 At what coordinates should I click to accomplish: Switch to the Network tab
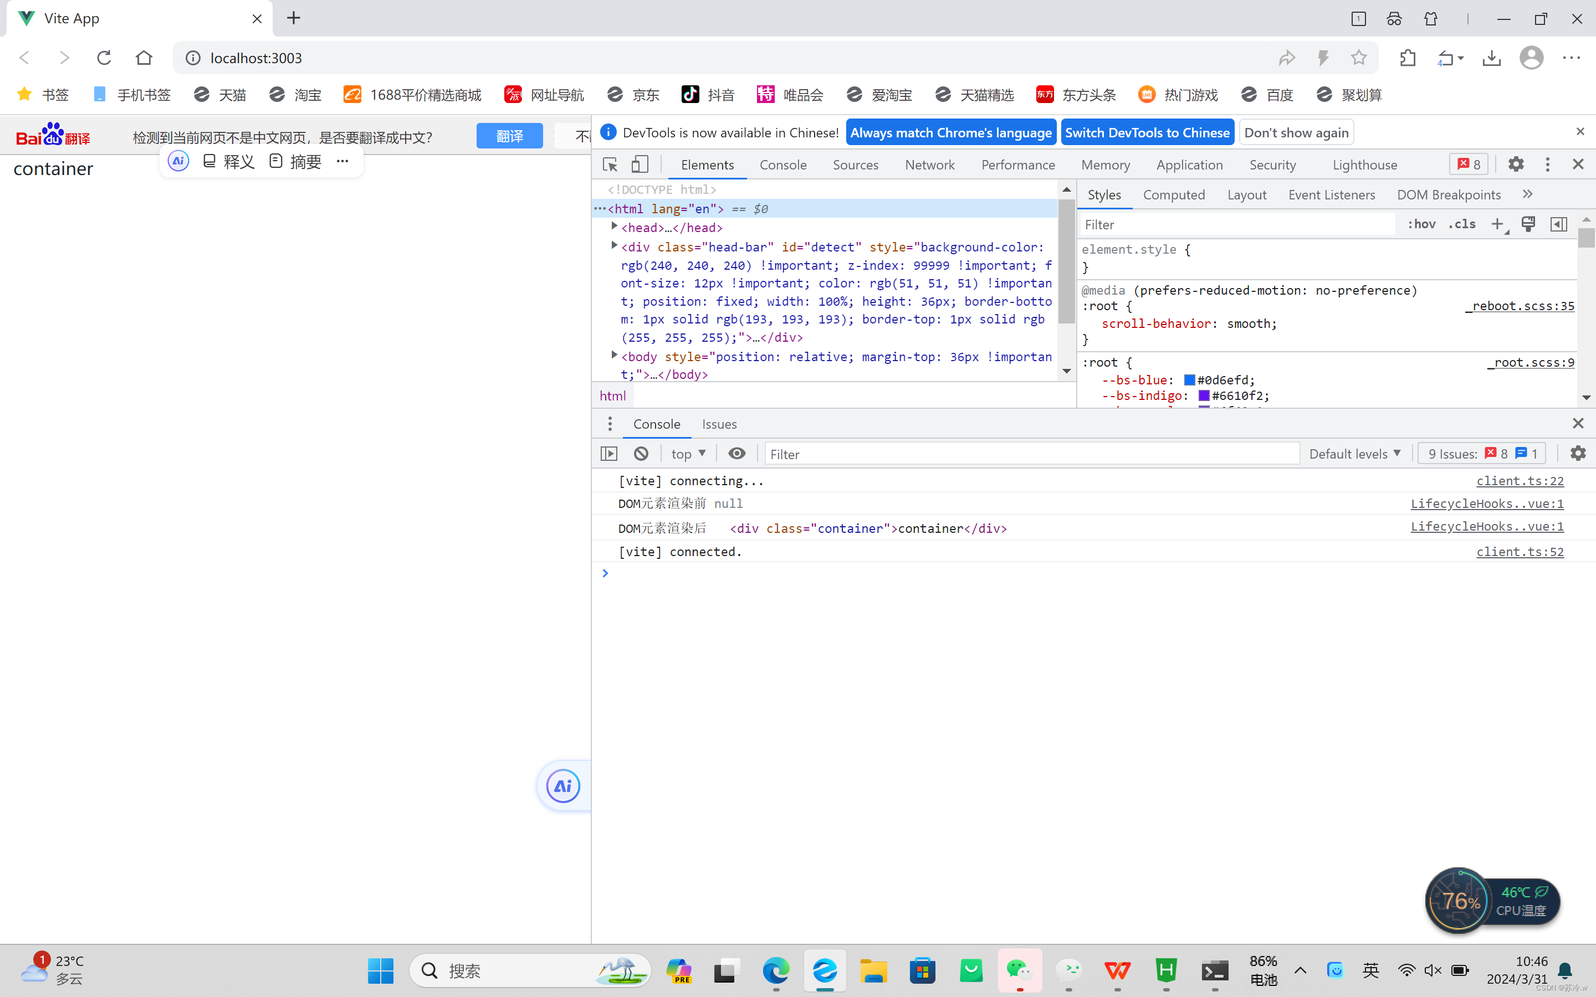pyautogui.click(x=929, y=165)
